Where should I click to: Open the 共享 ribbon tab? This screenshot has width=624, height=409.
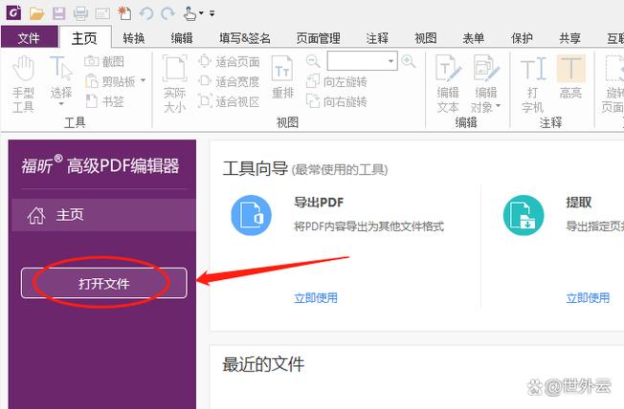click(x=569, y=38)
